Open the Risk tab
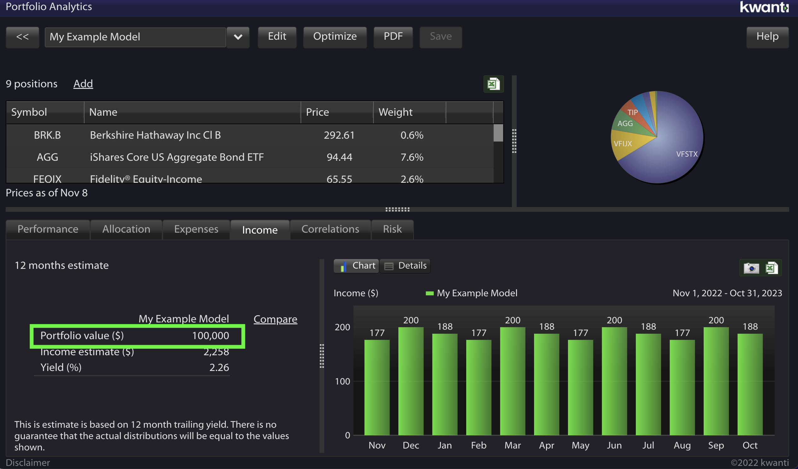Viewport: 798px width, 469px height. click(392, 229)
